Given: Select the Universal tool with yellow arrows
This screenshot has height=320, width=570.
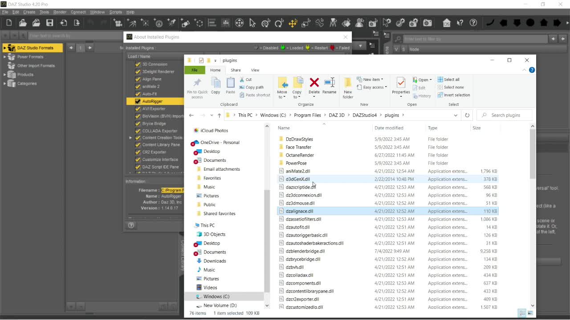Looking at the screenshot, I should coord(293,23).
